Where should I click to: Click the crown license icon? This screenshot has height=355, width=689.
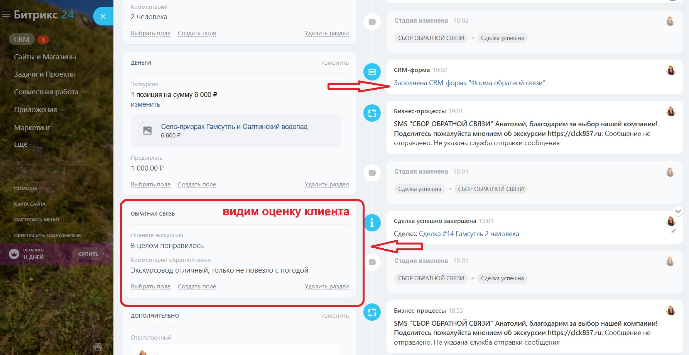14,254
